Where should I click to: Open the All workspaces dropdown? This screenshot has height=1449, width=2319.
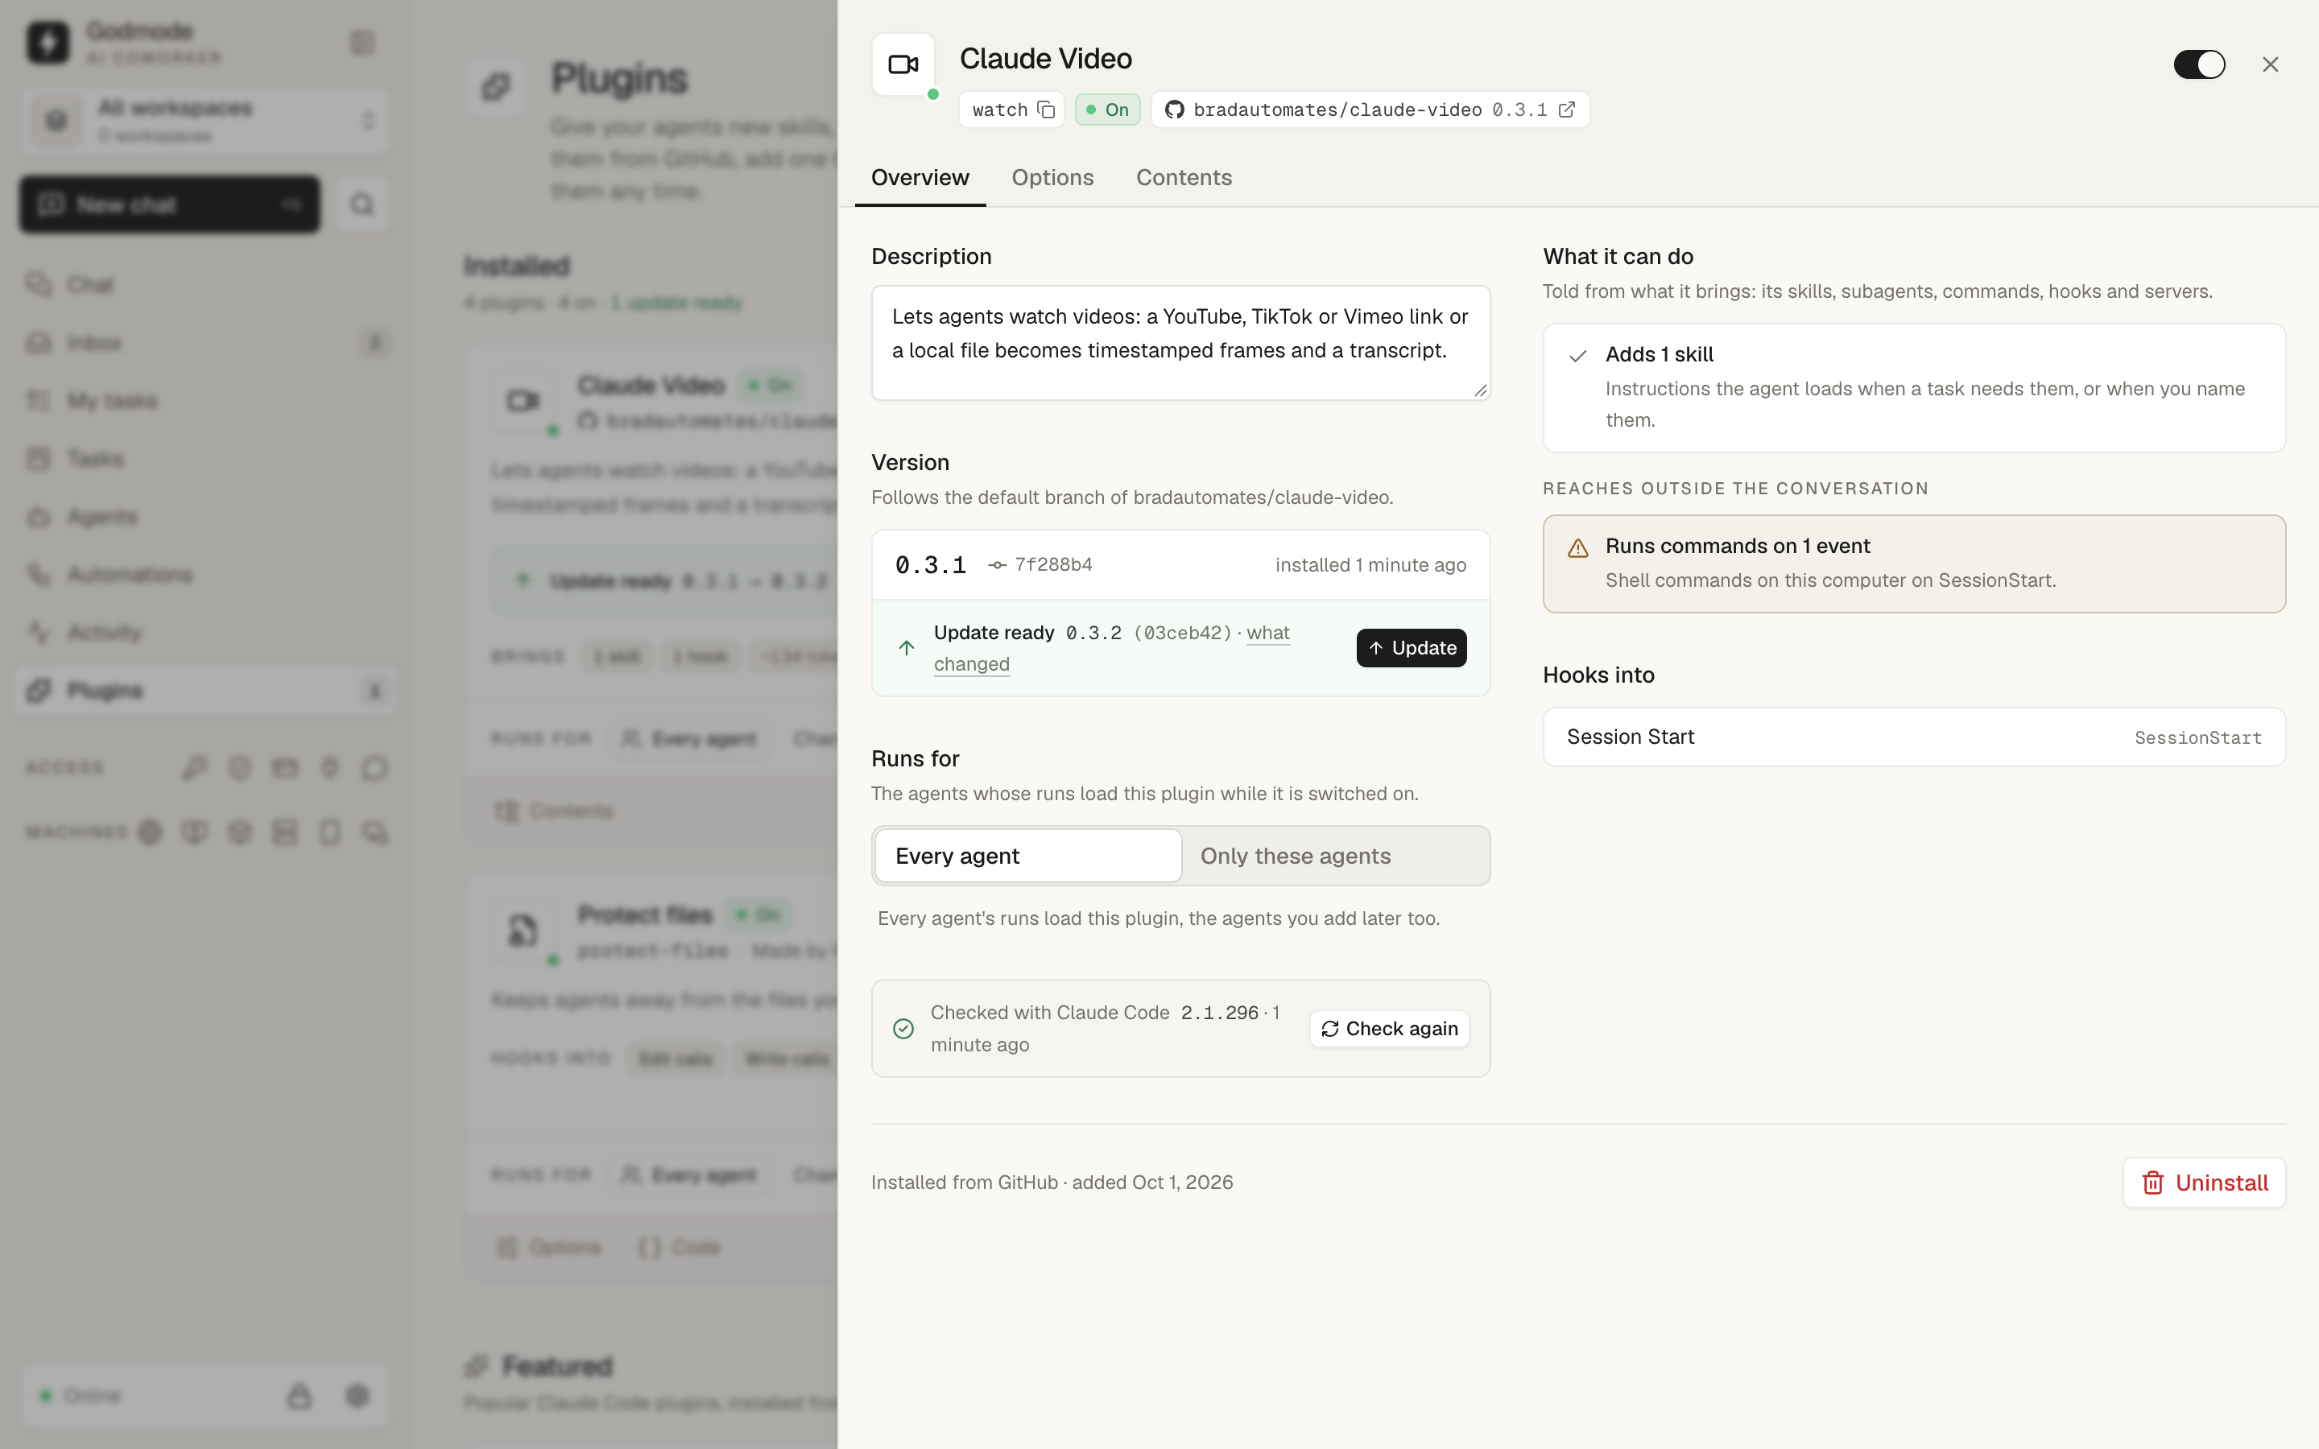pyautogui.click(x=205, y=121)
